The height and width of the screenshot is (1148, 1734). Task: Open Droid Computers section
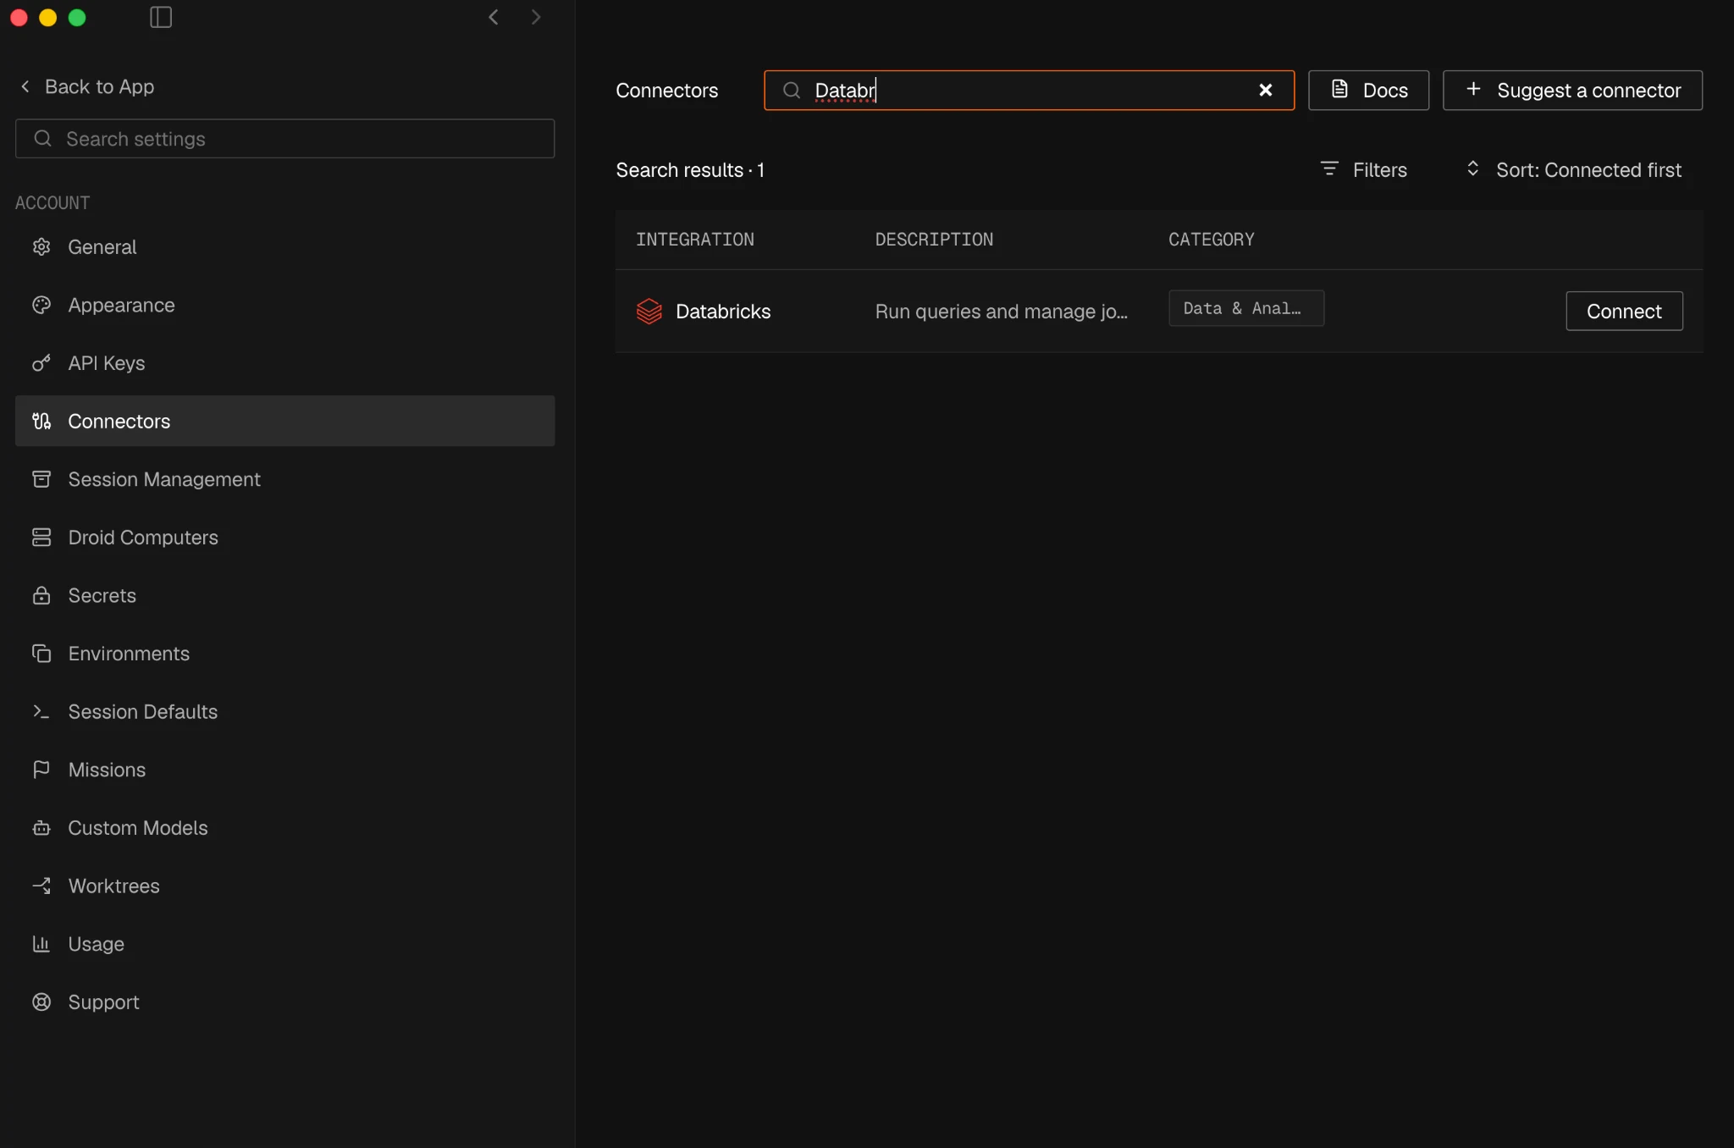point(284,537)
